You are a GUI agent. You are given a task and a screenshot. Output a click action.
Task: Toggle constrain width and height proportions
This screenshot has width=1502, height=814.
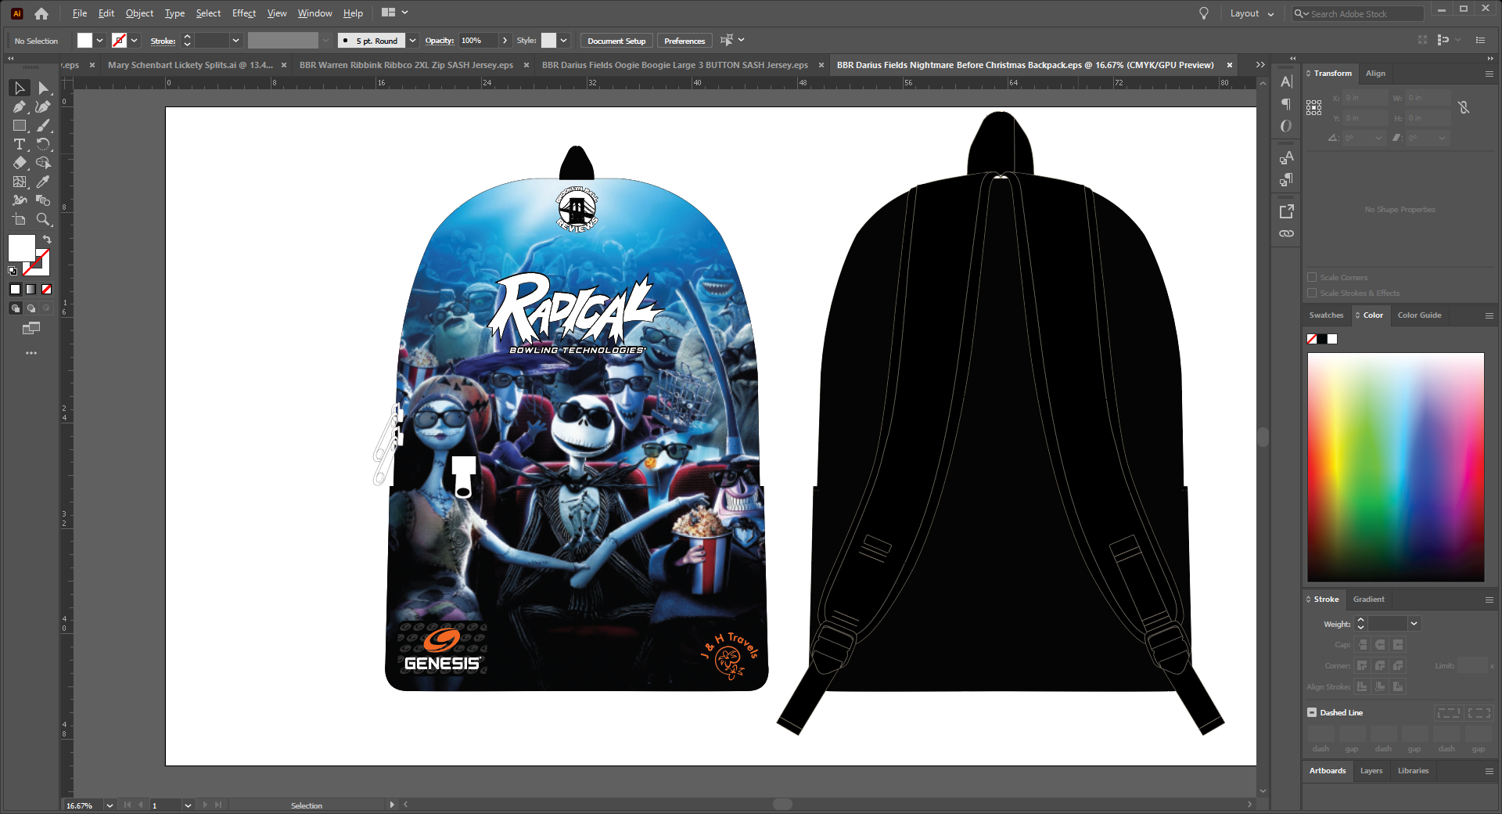(1464, 107)
